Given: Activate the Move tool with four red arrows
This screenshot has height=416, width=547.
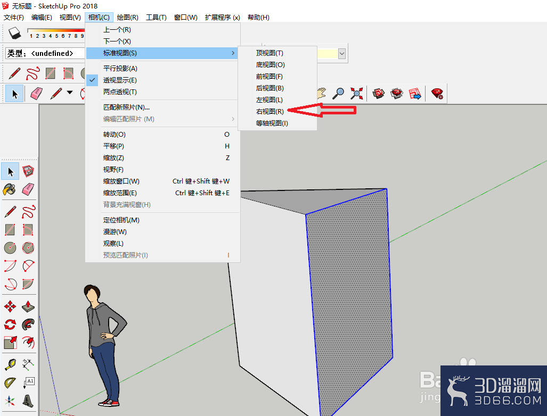Looking at the screenshot, I should point(10,307).
